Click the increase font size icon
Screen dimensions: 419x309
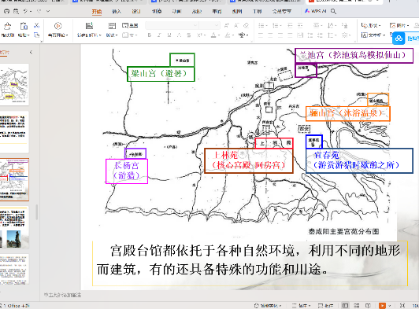coord(227,26)
